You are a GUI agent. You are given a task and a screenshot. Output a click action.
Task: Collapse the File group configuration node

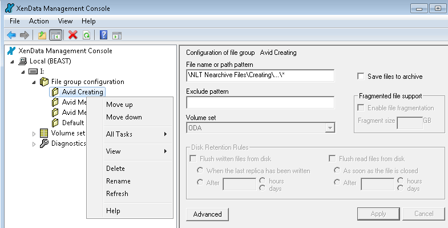pos(34,82)
